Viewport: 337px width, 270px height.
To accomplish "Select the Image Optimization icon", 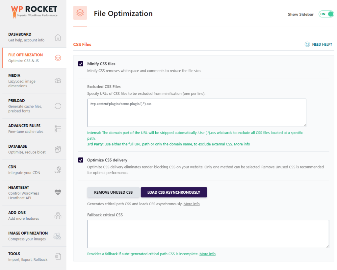I will [57, 236].
